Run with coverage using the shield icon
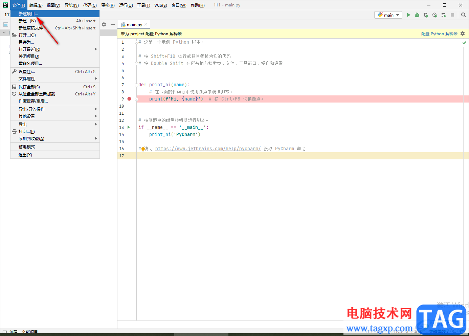 click(426, 15)
